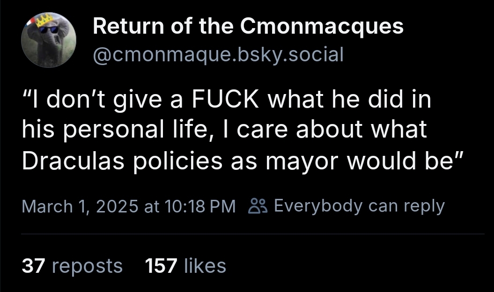Click the Everybody can reply label
The image size is (494, 292).
[x=359, y=206]
